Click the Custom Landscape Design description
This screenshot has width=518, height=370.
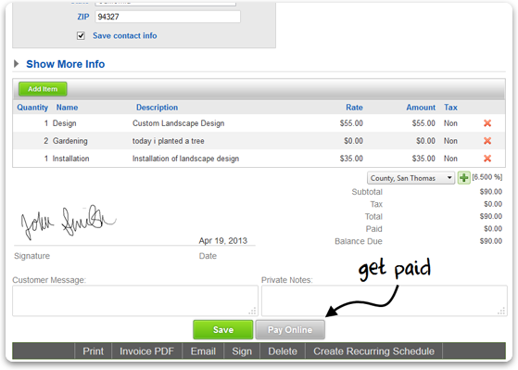179,123
